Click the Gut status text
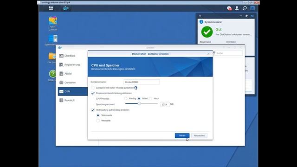 [219, 29]
